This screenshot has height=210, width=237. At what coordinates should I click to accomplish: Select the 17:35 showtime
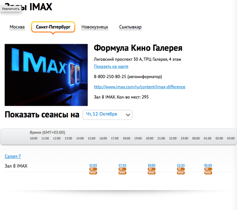point(122,165)
